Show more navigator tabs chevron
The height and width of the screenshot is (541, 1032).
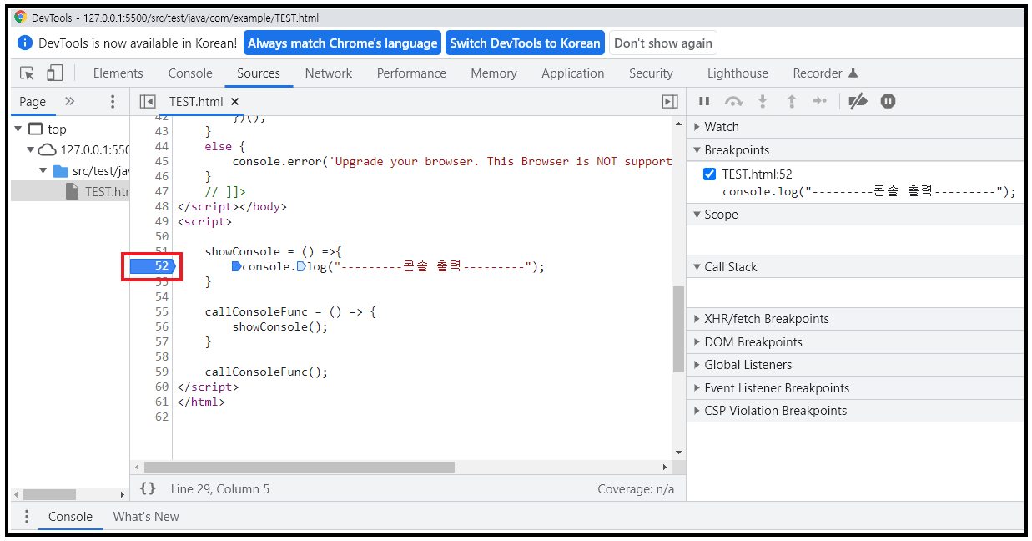click(69, 101)
